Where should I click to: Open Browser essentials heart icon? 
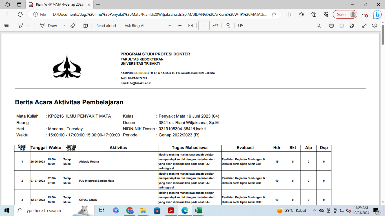click(x=326, y=14)
